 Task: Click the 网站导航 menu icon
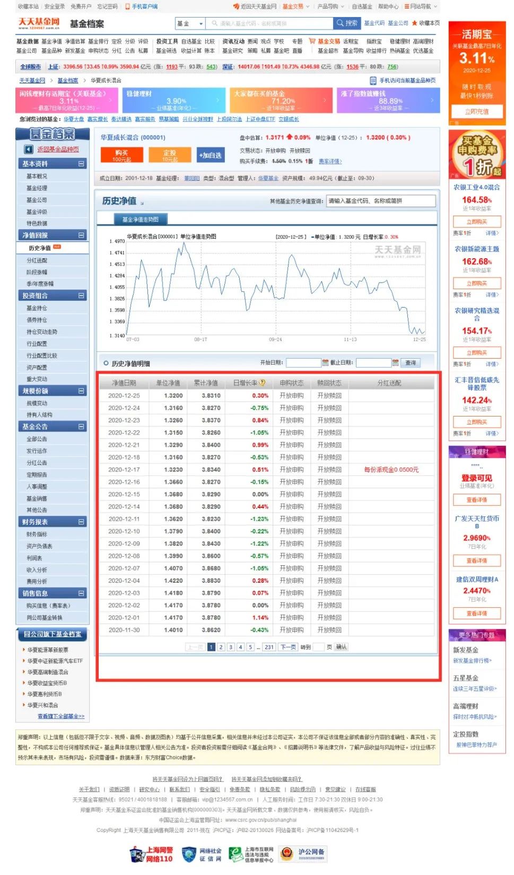(x=407, y=6)
